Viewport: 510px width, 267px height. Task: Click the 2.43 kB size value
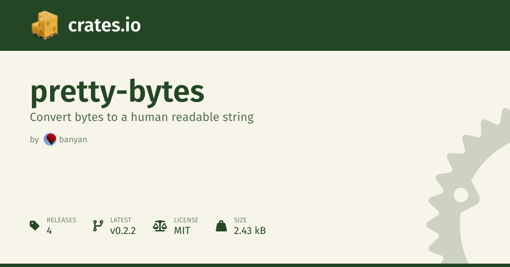coord(249,231)
